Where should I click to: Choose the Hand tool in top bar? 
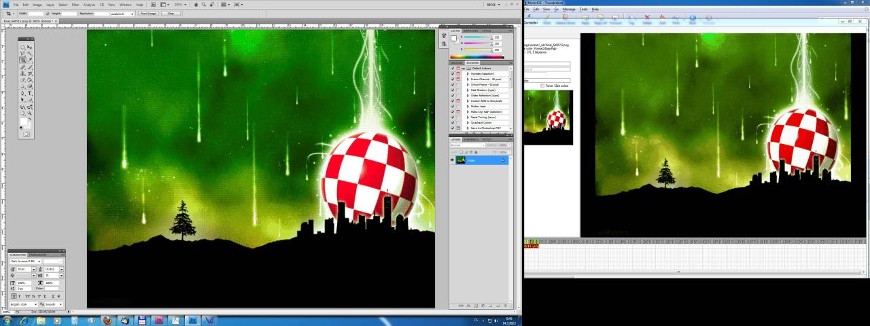[196, 5]
